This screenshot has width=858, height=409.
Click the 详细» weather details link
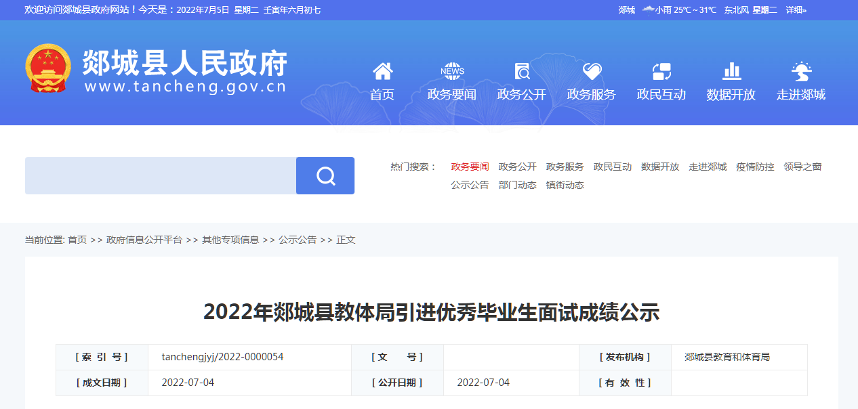coord(796,9)
